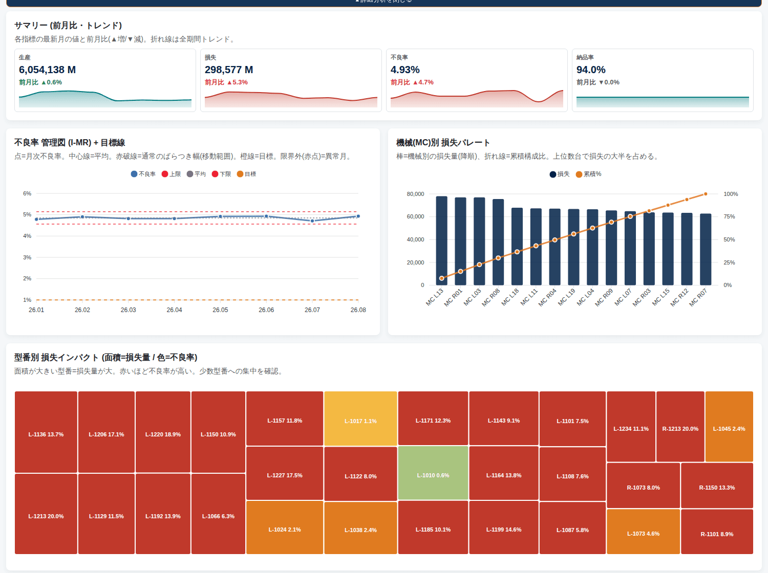Toggle the 不良率 legend series
Viewport: 768px width, 573px height.
(143, 174)
